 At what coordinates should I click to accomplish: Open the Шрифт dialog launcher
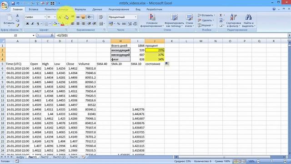66,30
